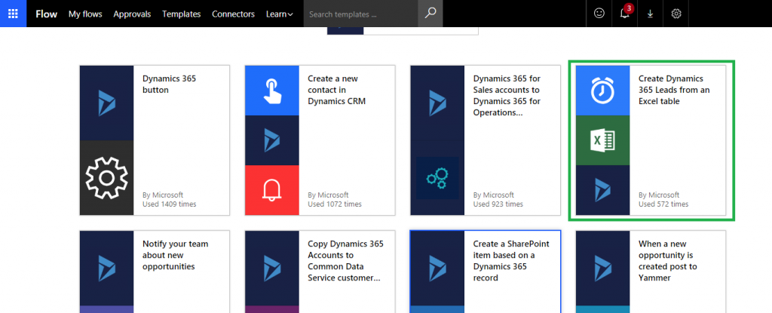Click Dynamics logo on Excel Leads card
Viewport: 772px width, 313px height.
point(602,190)
